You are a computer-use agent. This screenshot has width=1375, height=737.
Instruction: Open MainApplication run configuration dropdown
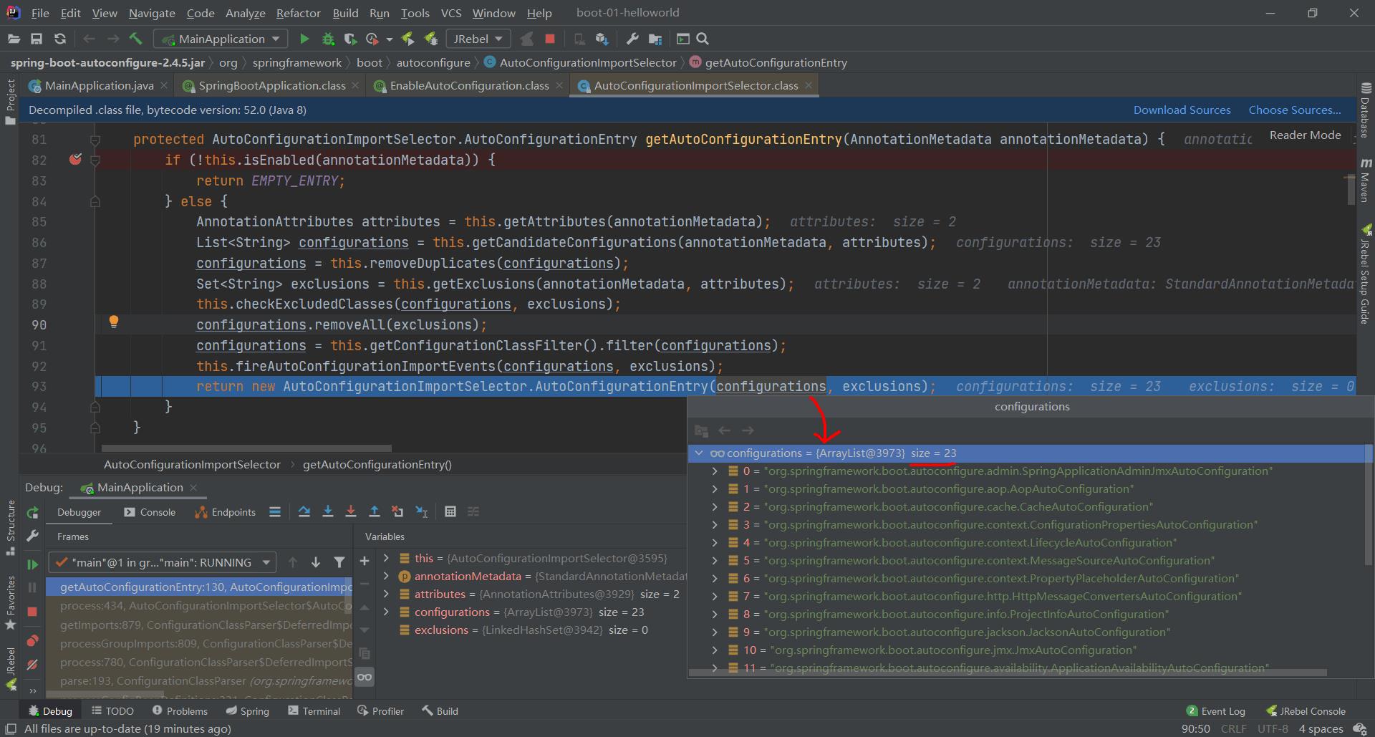[x=221, y=39]
